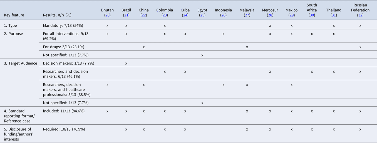The image size is (377, 143).
Task: Click Malaysia's citation link 27
Action: click(247, 15)
